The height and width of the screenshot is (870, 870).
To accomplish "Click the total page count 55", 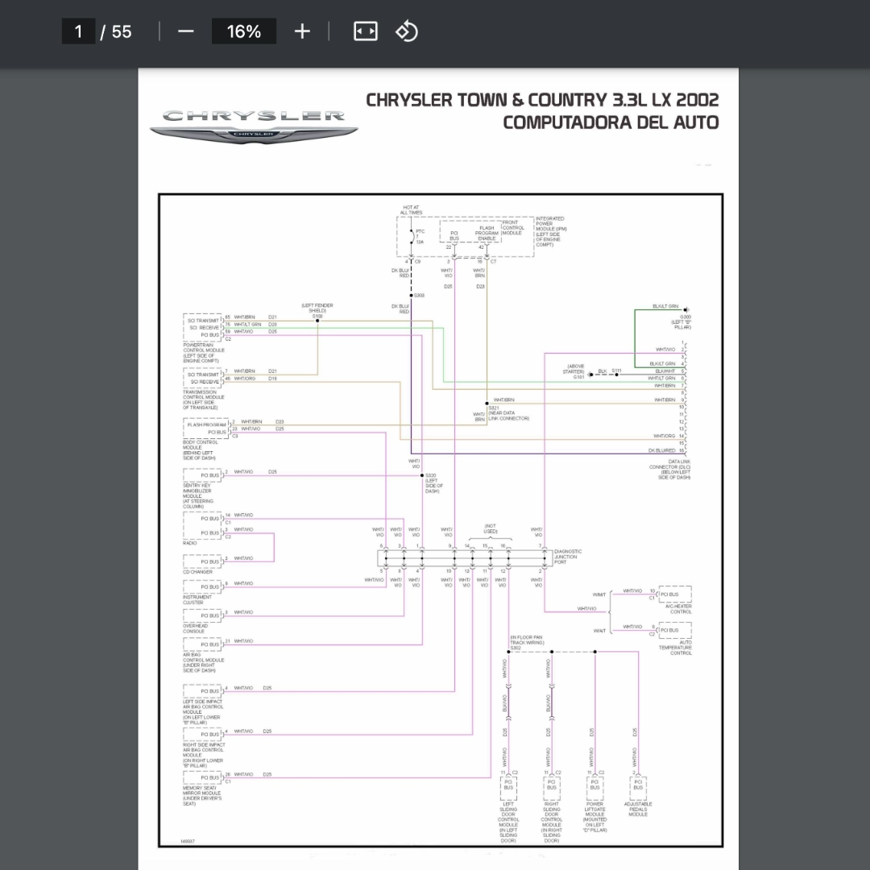I will point(122,31).
